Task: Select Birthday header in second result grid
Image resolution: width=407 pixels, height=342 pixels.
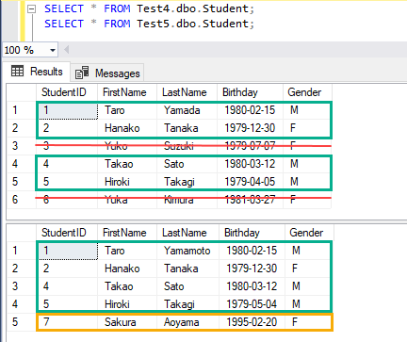Action: click(x=252, y=233)
